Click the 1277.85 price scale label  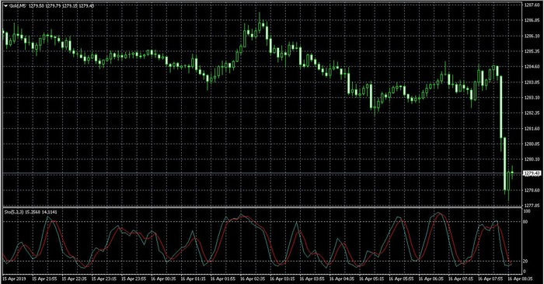(531, 206)
